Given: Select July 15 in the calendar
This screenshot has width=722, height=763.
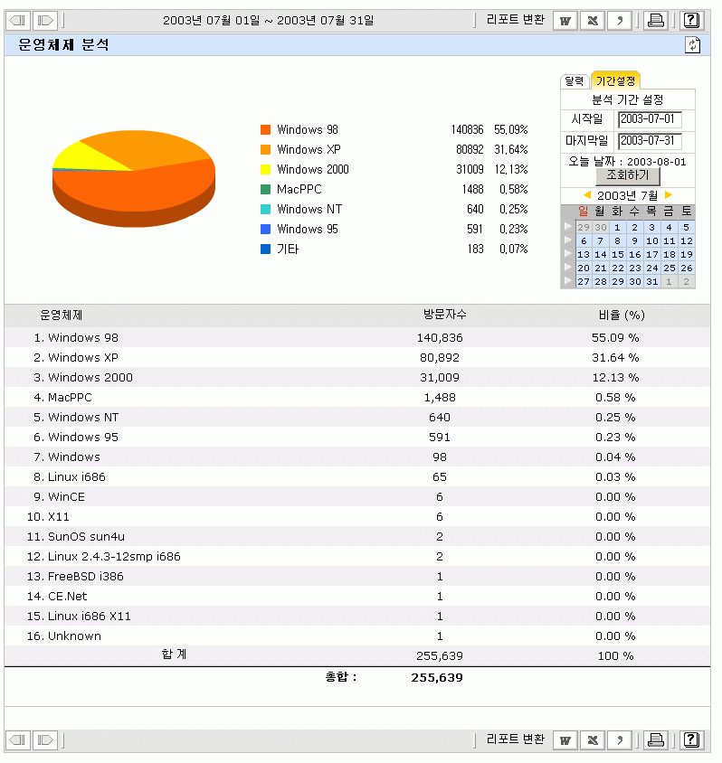Looking at the screenshot, I should click(x=618, y=254).
